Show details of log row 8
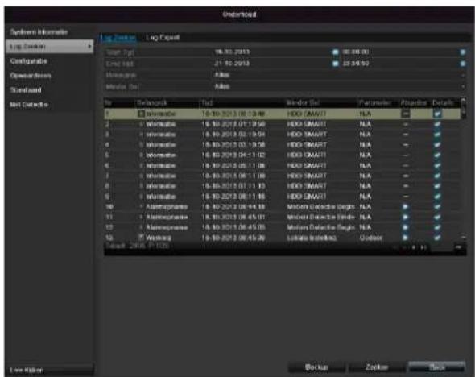Image resolution: width=475 pixels, height=377 pixels. click(x=437, y=186)
